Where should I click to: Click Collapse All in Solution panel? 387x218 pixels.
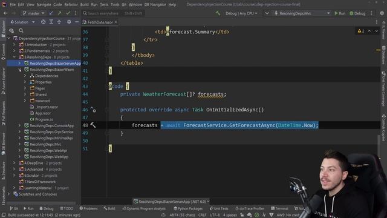pos(59,22)
